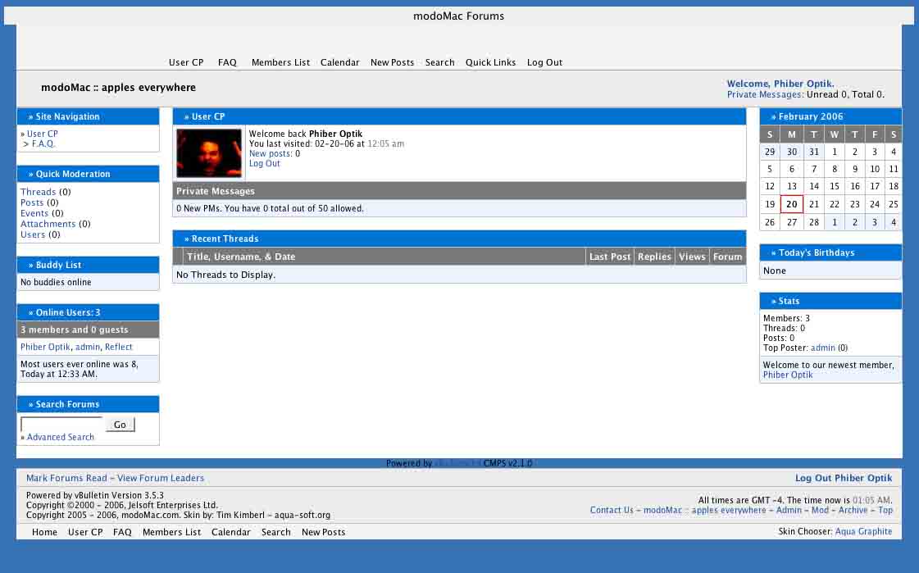Open the Private Messages panel header
Viewport: 919px width, 573px height.
point(459,191)
